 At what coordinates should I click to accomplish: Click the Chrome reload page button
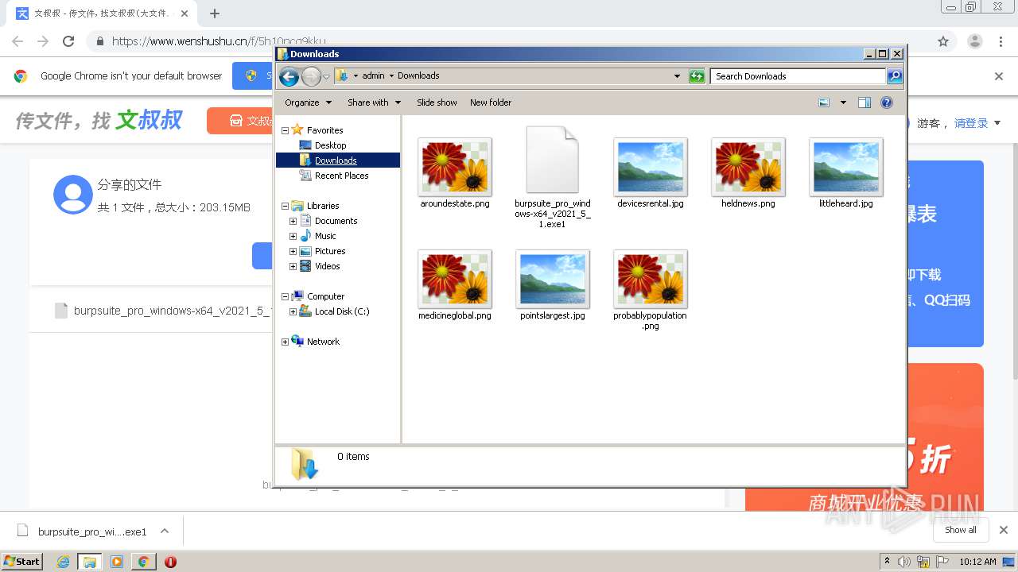[x=68, y=41]
